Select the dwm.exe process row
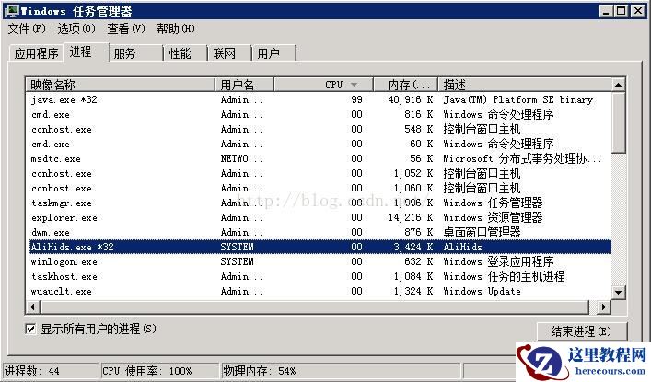651x382 pixels. point(320,233)
